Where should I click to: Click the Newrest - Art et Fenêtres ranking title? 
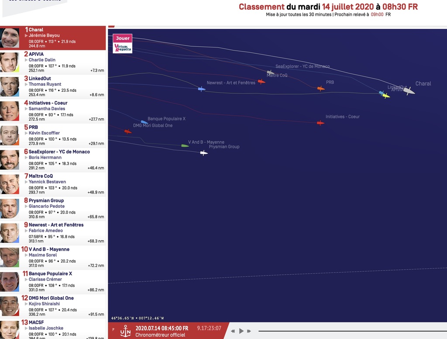56,225
